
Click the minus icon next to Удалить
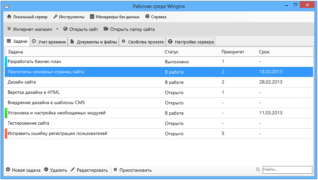46,169
